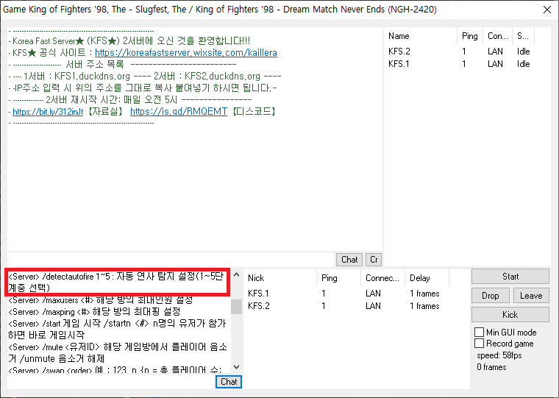Click the Cr button
This screenshot has width=559, height=398.
(374, 260)
